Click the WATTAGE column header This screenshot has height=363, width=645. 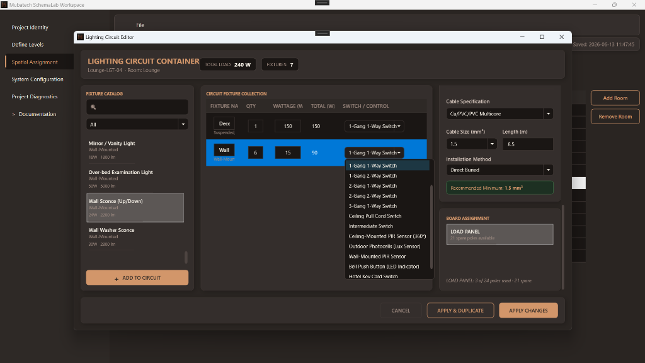point(288,106)
